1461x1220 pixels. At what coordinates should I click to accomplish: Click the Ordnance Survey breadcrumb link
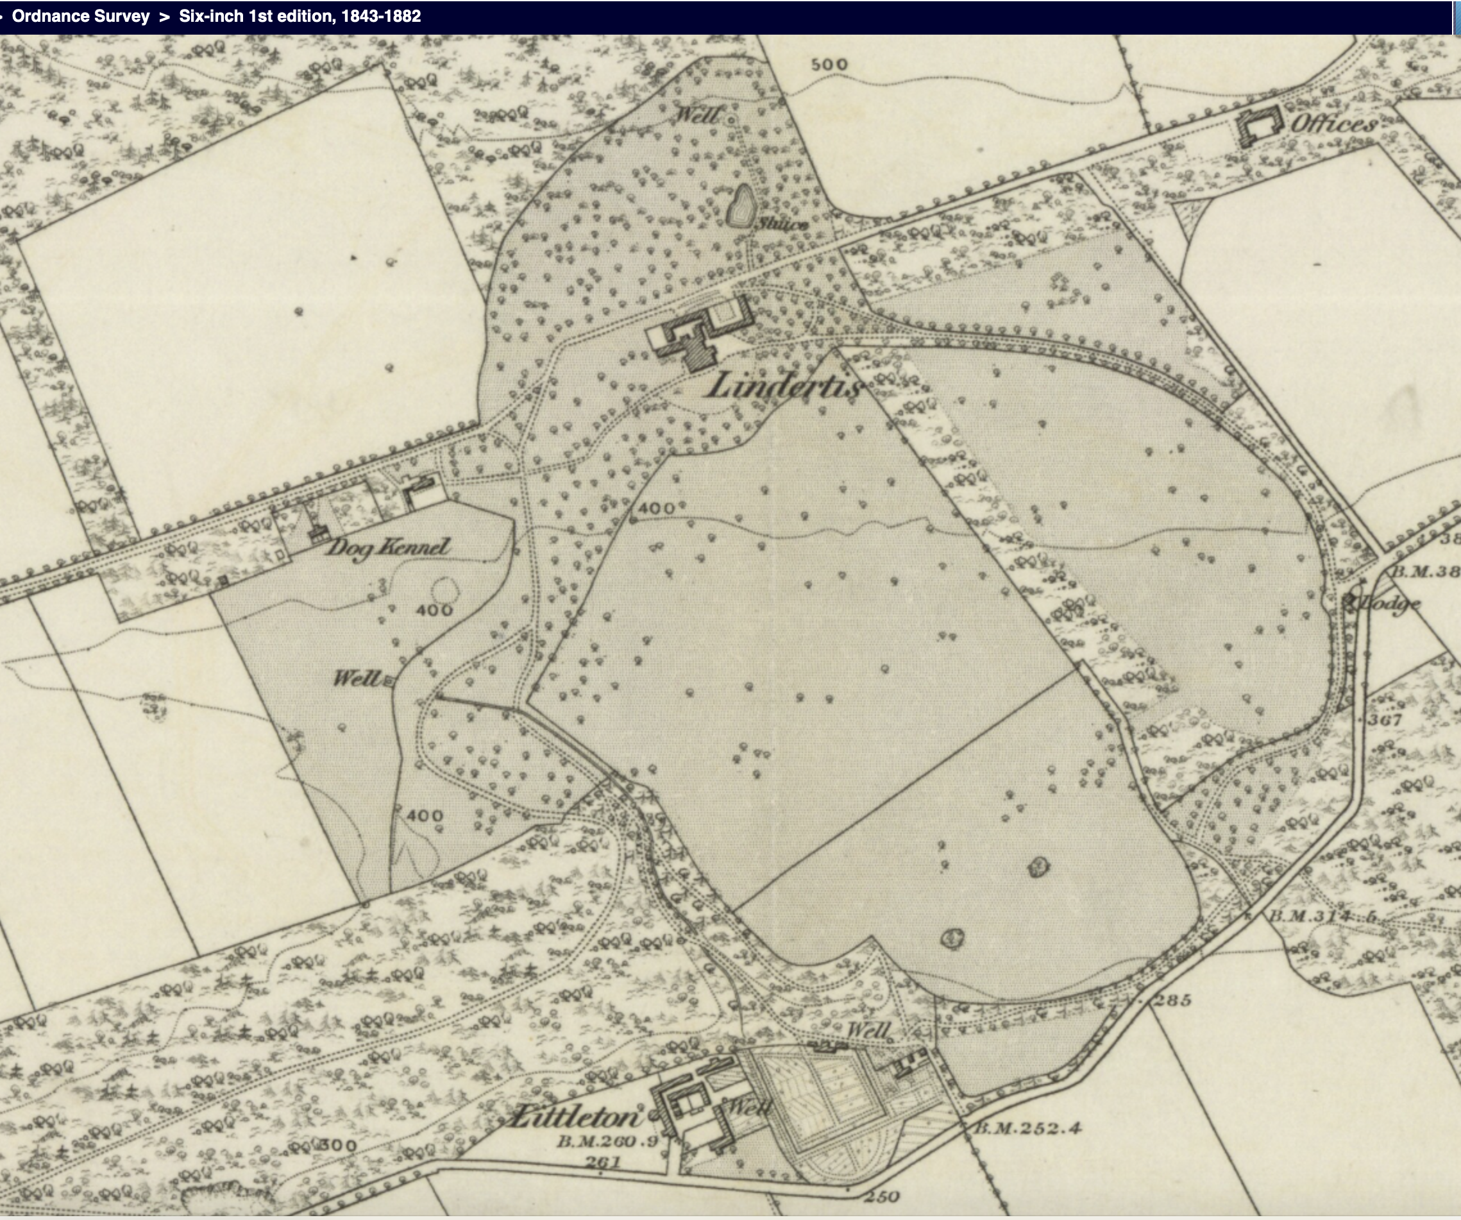(81, 16)
